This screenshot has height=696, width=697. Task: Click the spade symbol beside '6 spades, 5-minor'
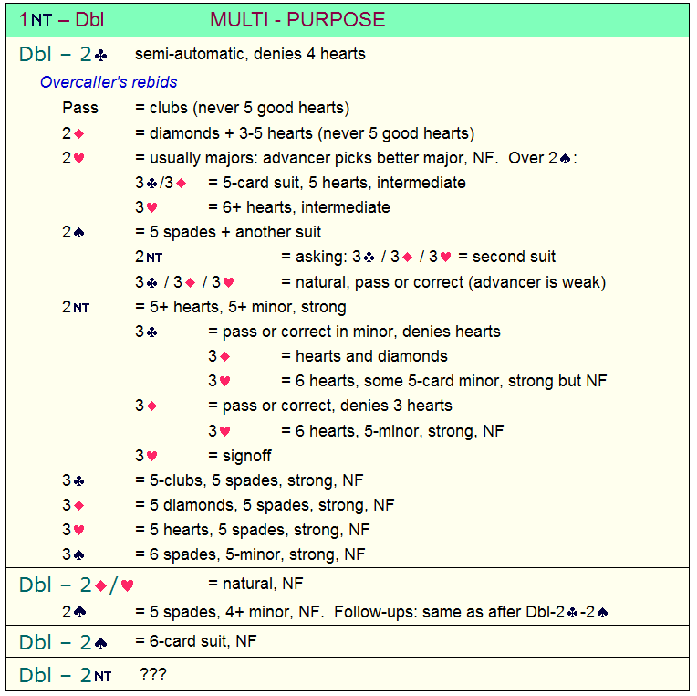point(78,554)
